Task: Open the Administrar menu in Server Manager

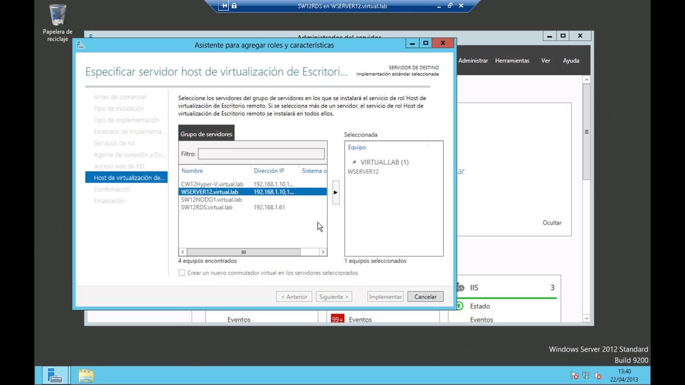Action: (x=473, y=60)
